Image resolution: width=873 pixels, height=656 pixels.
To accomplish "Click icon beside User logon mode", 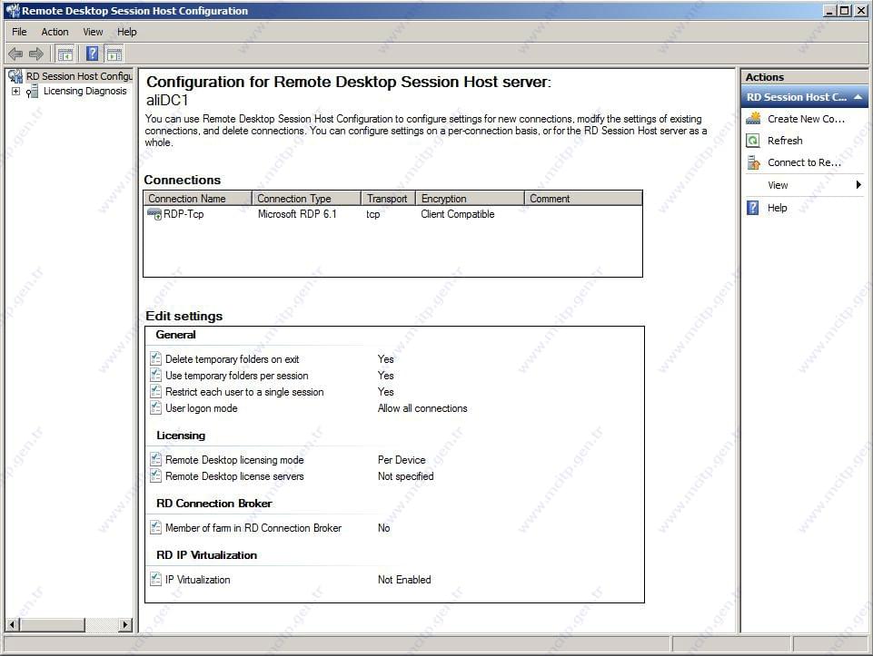I will tap(156, 408).
